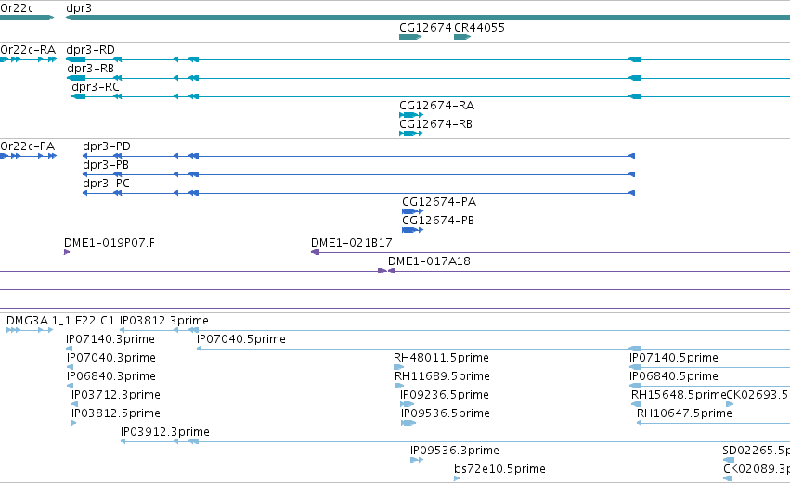Viewport: 790px width, 483px height.
Task: Open the RH15648.5prime EST label
Action: 679,396
